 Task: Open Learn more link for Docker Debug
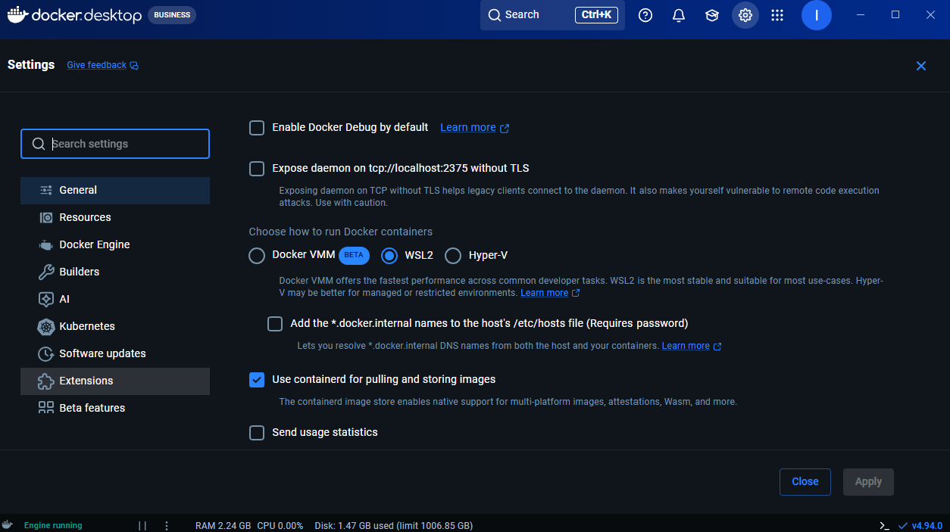point(468,127)
